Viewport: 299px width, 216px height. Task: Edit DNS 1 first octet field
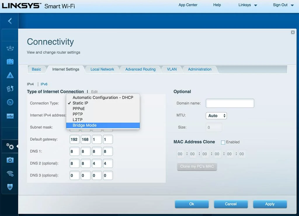coord(74,151)
